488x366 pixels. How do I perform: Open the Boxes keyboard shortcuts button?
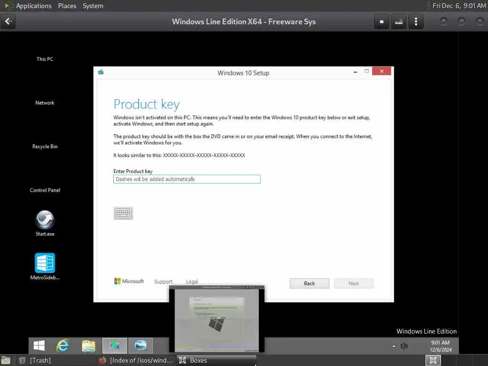pyautogui.click(x=399, y=22)
